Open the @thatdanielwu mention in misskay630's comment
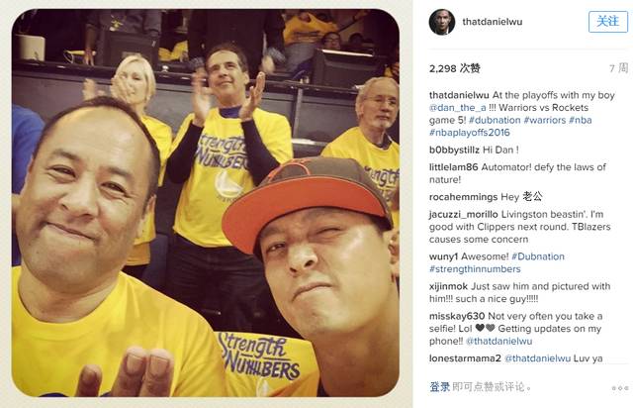This screenshot has width=633, height=408. click(498, 342)
